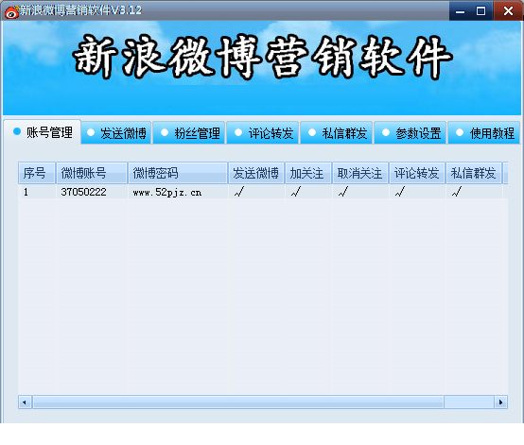Switch to the 账号管理 tab
This screenshot has height=445, width=524.
coord(43,132)
